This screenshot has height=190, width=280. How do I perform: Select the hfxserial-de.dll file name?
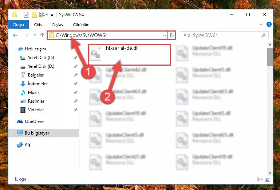coord(122,48)
